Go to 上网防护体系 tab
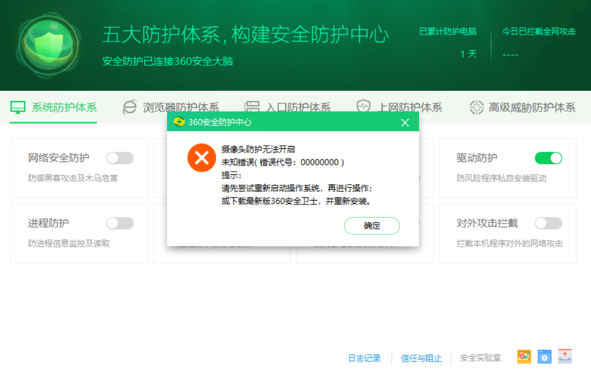This screenshot has height=374, width=591. click(x=399, y=108)
